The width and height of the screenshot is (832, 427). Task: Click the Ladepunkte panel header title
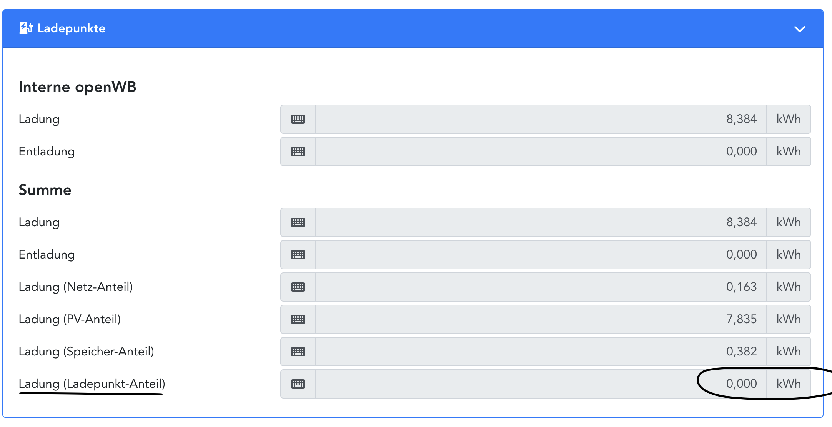71,28
